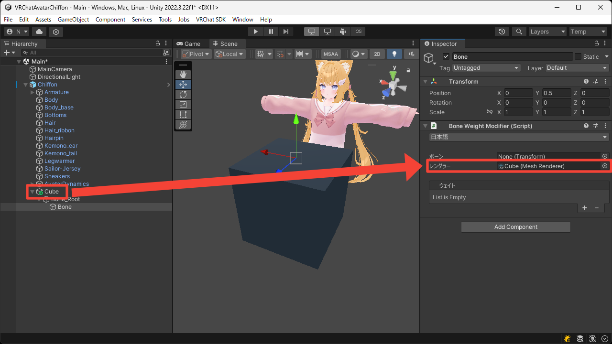Viewport: 612px width, 344px height.
Task: Toggle Bone object active checkbox
Action: click(x=446, y=56)
